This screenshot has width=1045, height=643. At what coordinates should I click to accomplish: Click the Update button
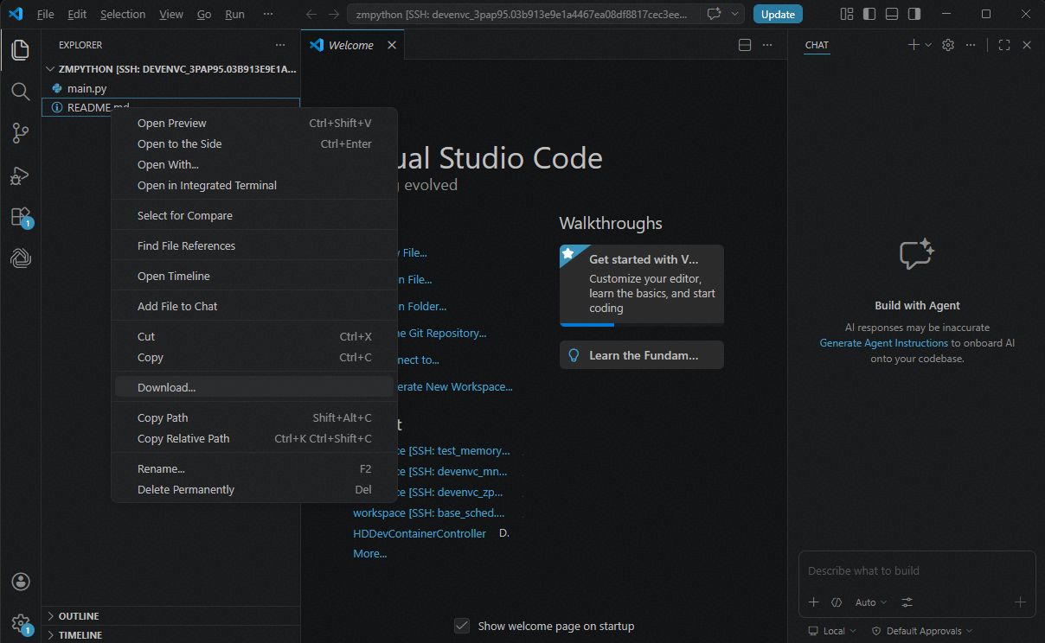tap(778, 14)
